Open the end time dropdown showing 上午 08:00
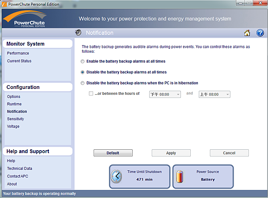Image resolution: width=268 pixels, height=198 pixels. click(214, 94)
